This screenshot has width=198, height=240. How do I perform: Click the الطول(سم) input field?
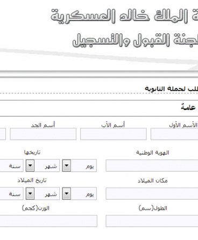coord(152,221)
